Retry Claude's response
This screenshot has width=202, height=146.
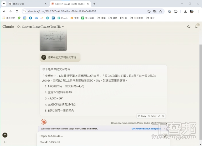coord(152,116)
